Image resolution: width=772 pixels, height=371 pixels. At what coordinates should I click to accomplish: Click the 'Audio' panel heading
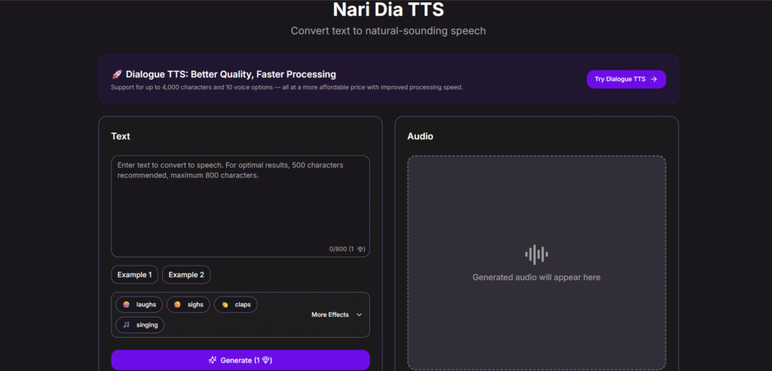coord(420,136)
